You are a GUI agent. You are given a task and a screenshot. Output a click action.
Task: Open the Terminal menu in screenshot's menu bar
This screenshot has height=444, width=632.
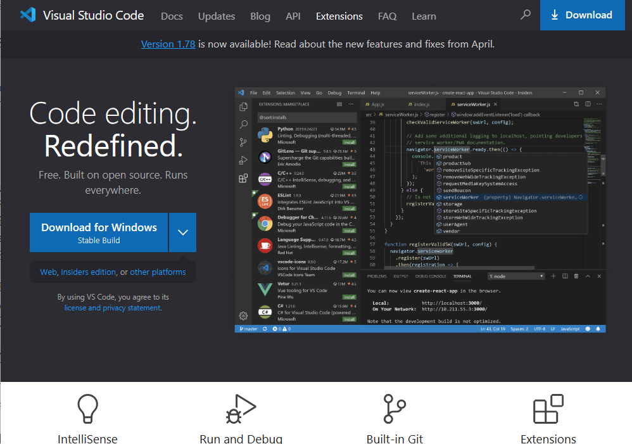(x=356, y=92)
